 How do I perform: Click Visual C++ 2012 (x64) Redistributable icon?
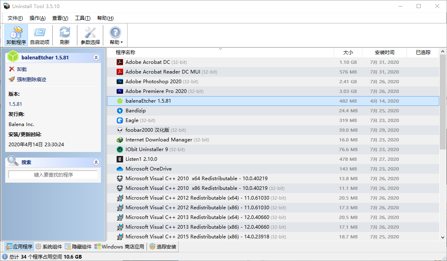[120, 198]
